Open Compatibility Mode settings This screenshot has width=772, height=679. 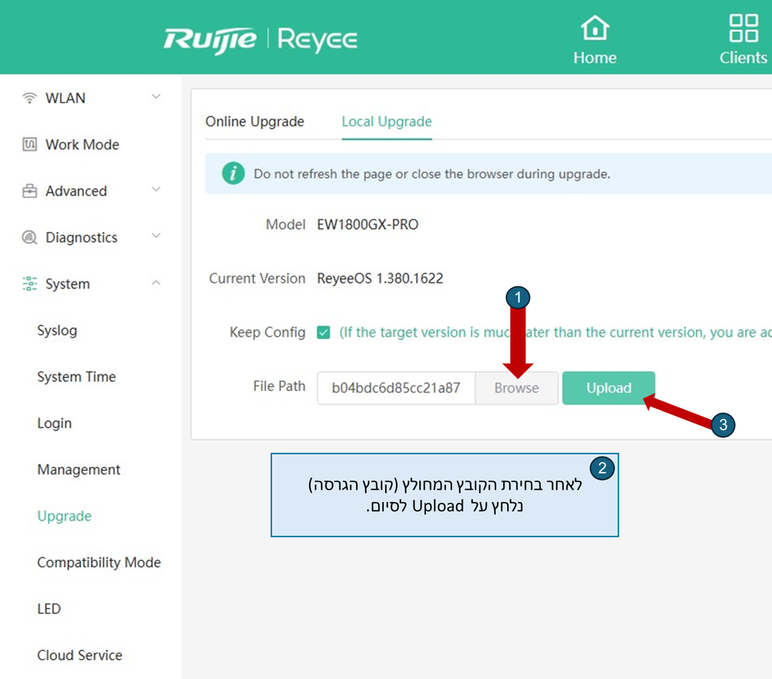(99, 563)
